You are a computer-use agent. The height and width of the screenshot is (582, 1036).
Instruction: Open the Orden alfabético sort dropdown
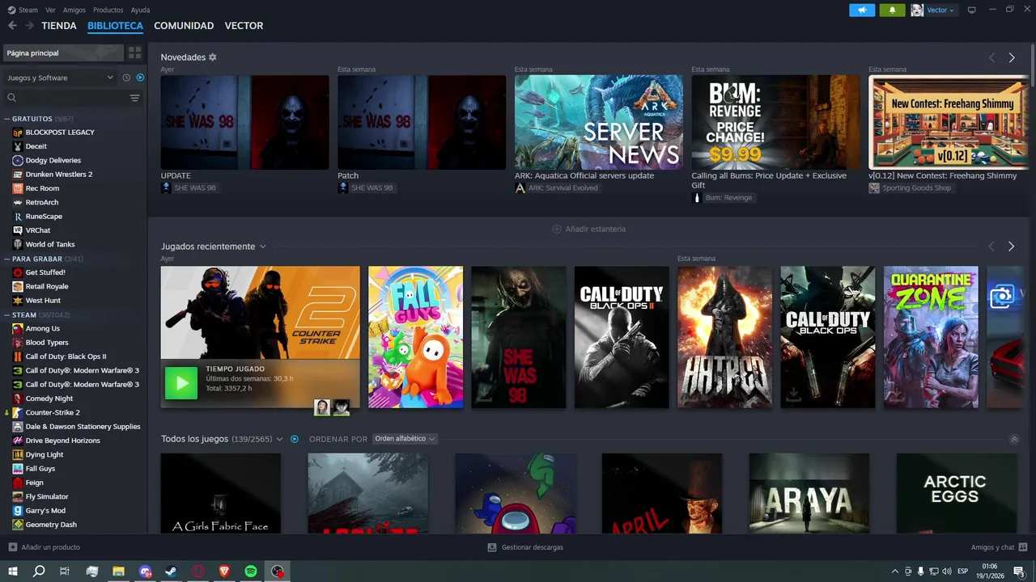coord(405,439)
